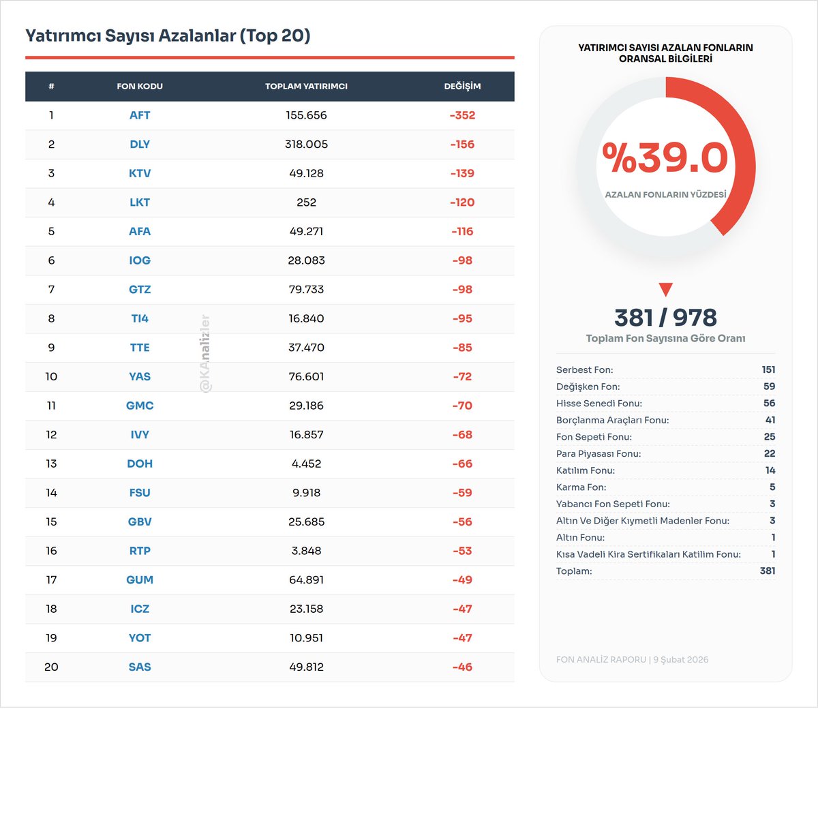Click the TOPLAM YATIRIMCI column header

[306, 87]
